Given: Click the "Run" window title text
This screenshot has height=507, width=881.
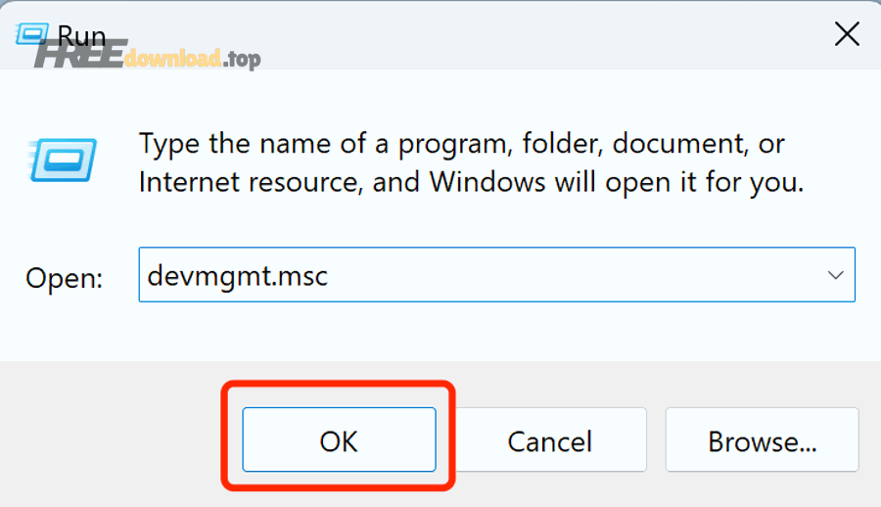Looking at the screenshot, I should point(81,35).
